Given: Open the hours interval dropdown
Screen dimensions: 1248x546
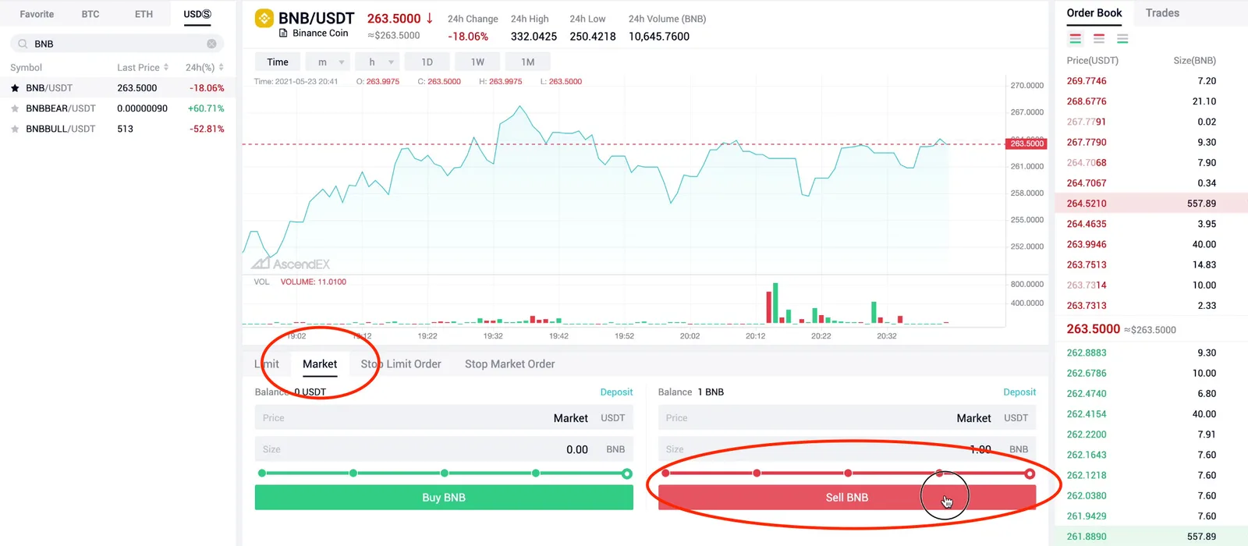Looking at the screenshot, I should tap(378, 62).
